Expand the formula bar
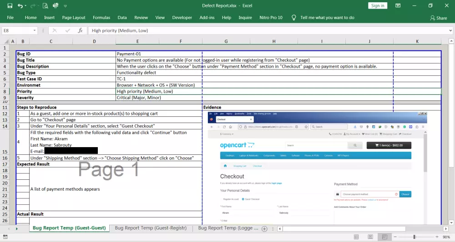 point(450,30)
